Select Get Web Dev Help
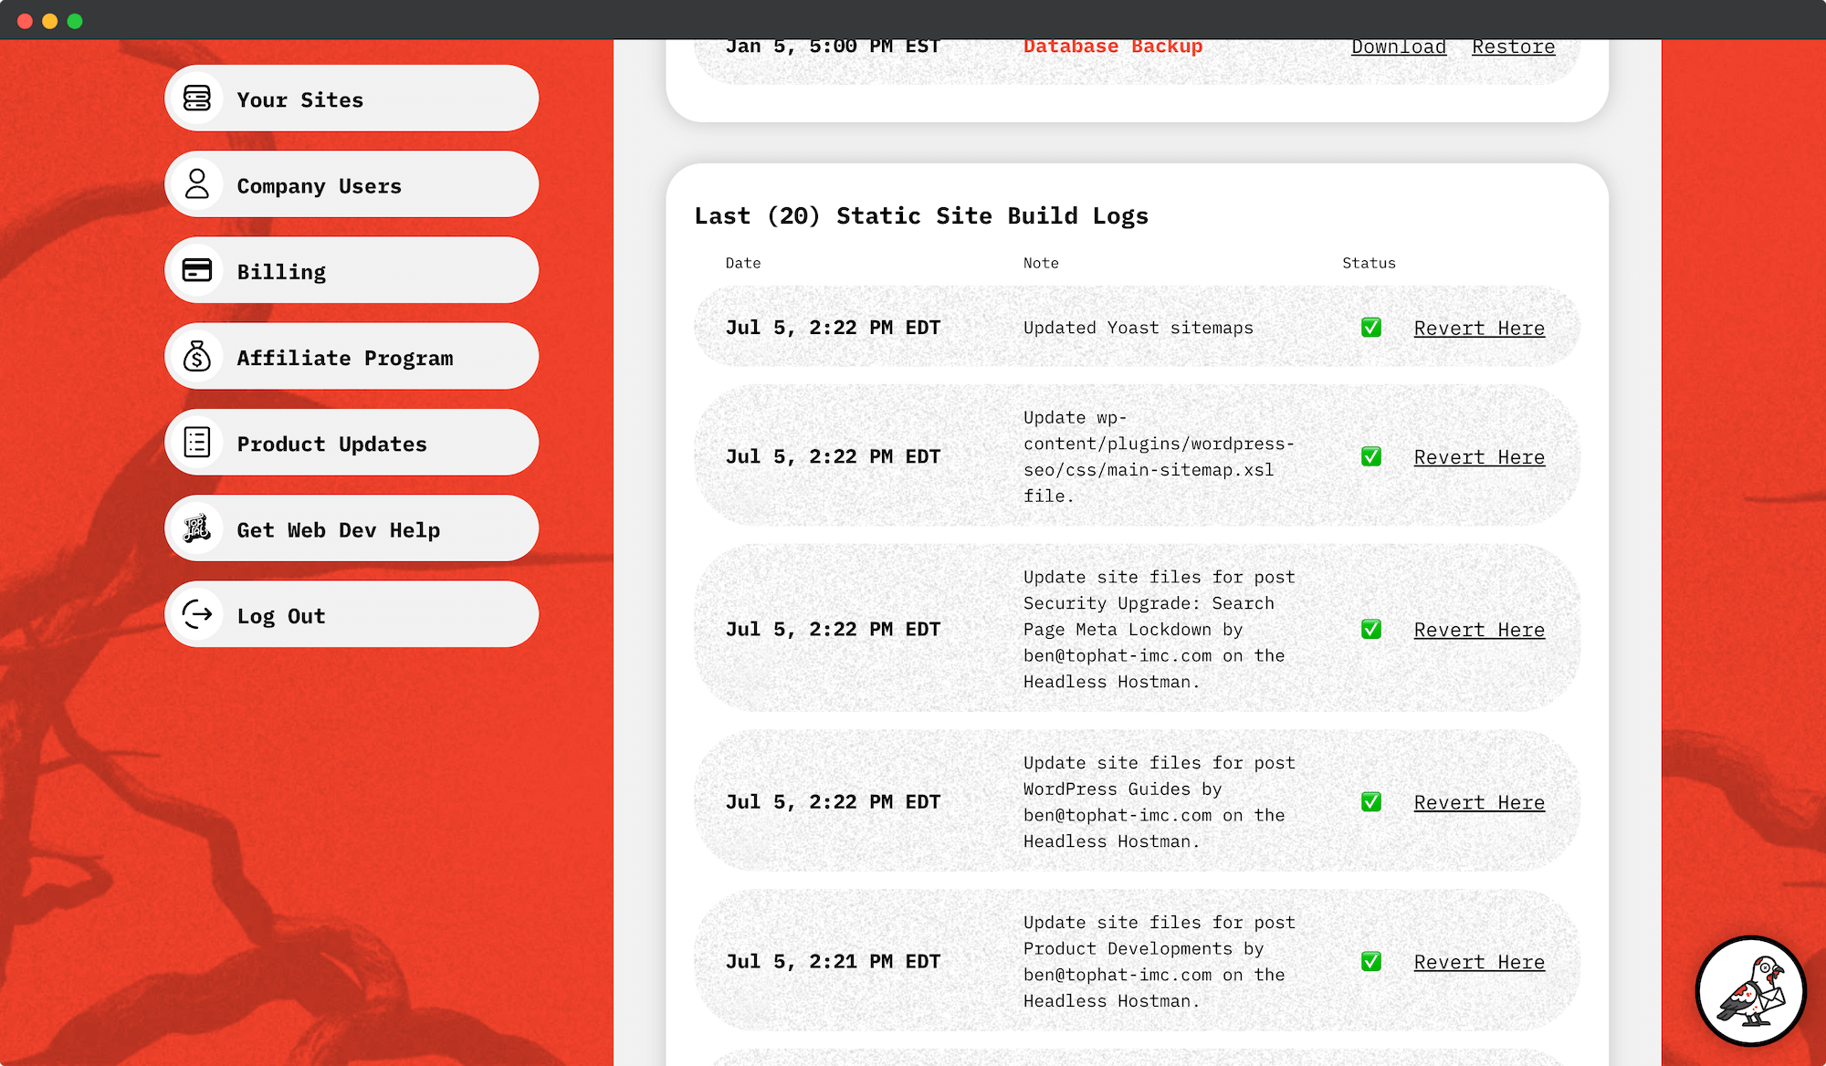The width and height of the screenshot is (1826, 1066). 352,528
